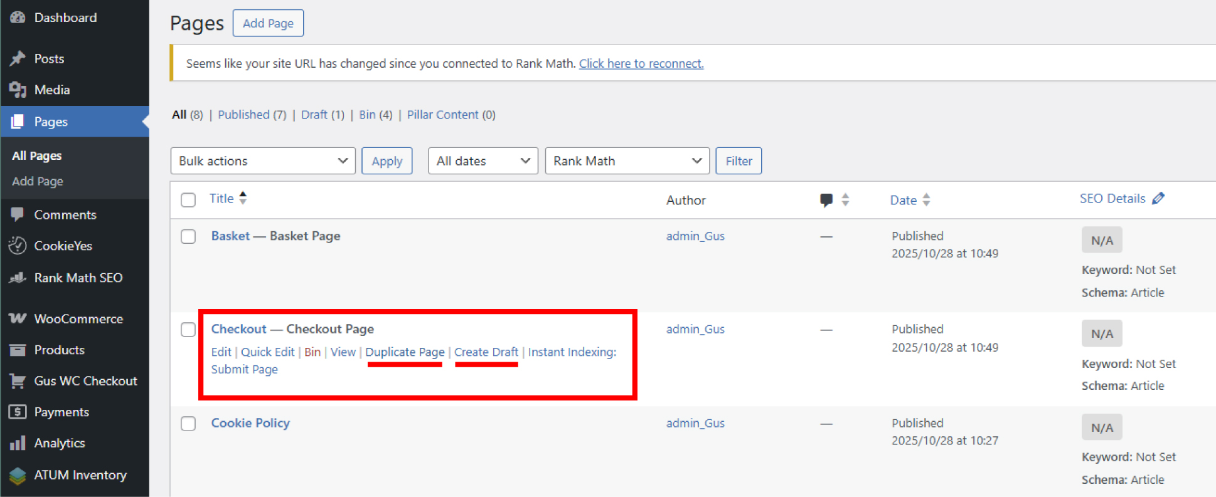Click the comments bubble column icon

826,200
